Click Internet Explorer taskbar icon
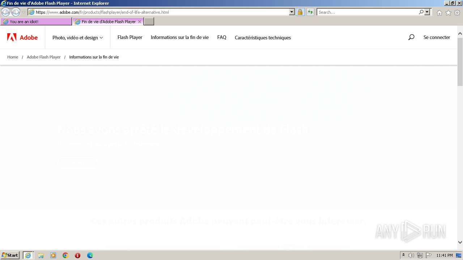Screen dimensions: 463x260 [x=28, y=255]
